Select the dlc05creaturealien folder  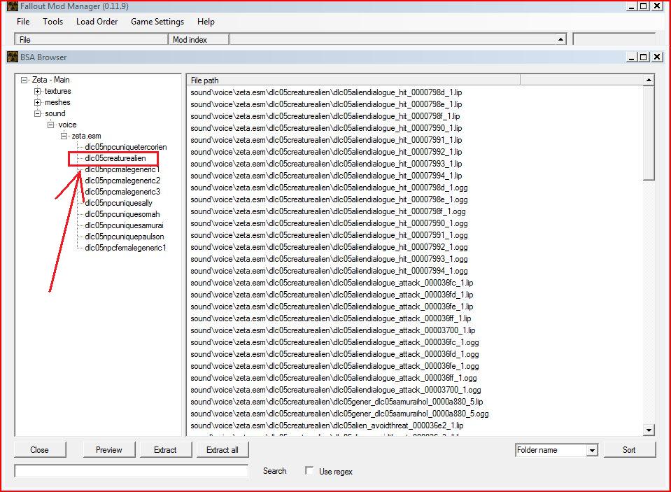[x=115, y=158]
